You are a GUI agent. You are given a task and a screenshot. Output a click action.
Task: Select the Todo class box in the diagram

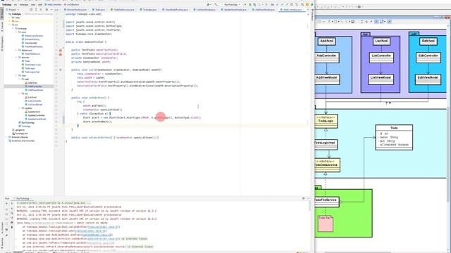pos(394,138)
